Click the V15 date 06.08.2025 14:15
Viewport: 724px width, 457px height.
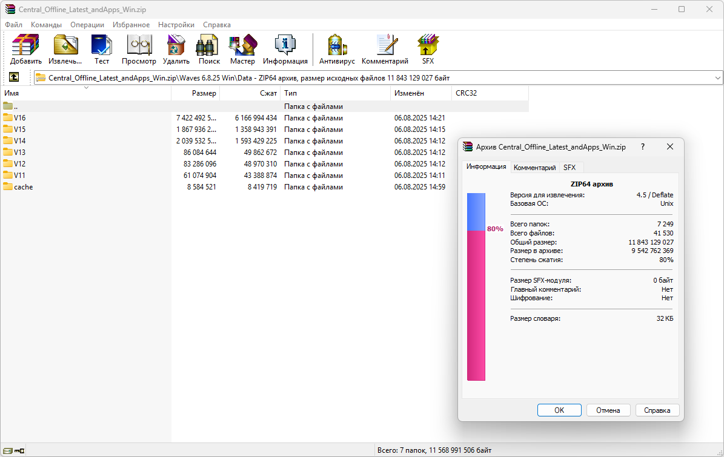pyautogui.click(x=420, y=129)
